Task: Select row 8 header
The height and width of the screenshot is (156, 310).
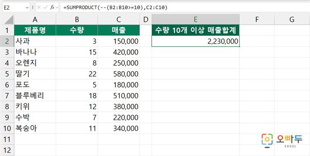Action: point(7,107)
